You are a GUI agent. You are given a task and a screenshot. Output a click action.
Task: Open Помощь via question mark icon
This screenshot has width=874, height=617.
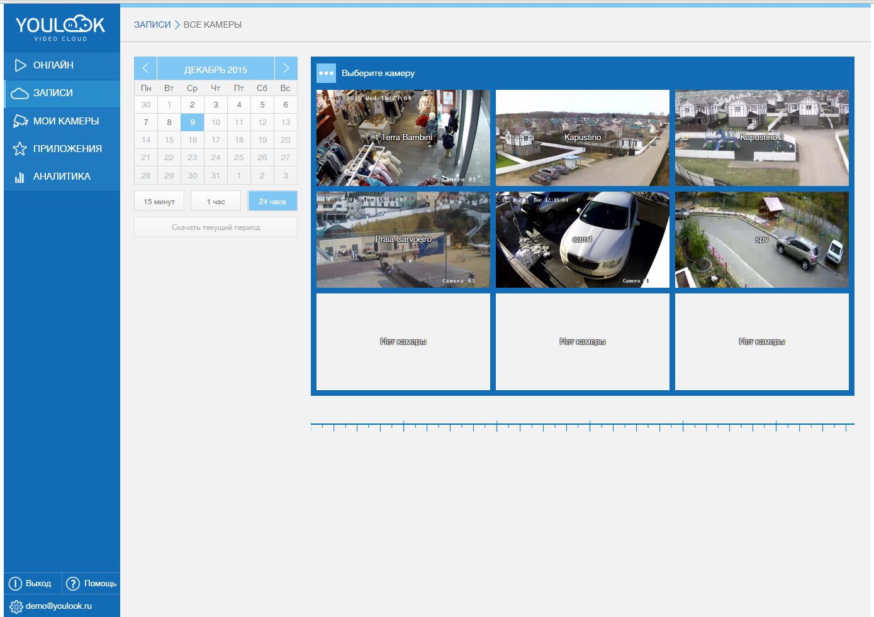pyautogui.click(x=73, y=584)
